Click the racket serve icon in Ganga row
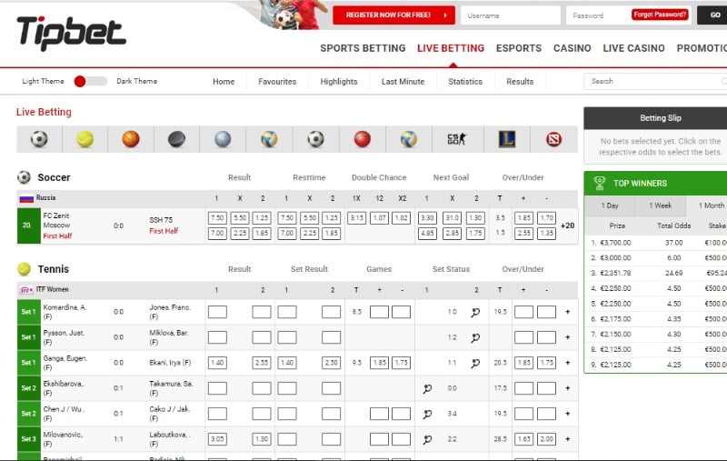 click(x=475, y=363)
